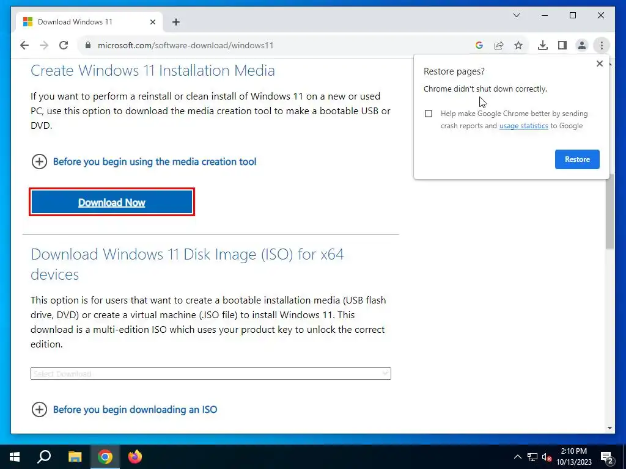Open the Windows Start menu
Screen dimensions: 626x469
click(x=15, y=457)
